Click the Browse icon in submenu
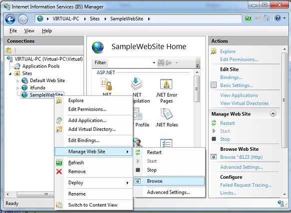Screen dimensions: 291x213 click(138, 181)
